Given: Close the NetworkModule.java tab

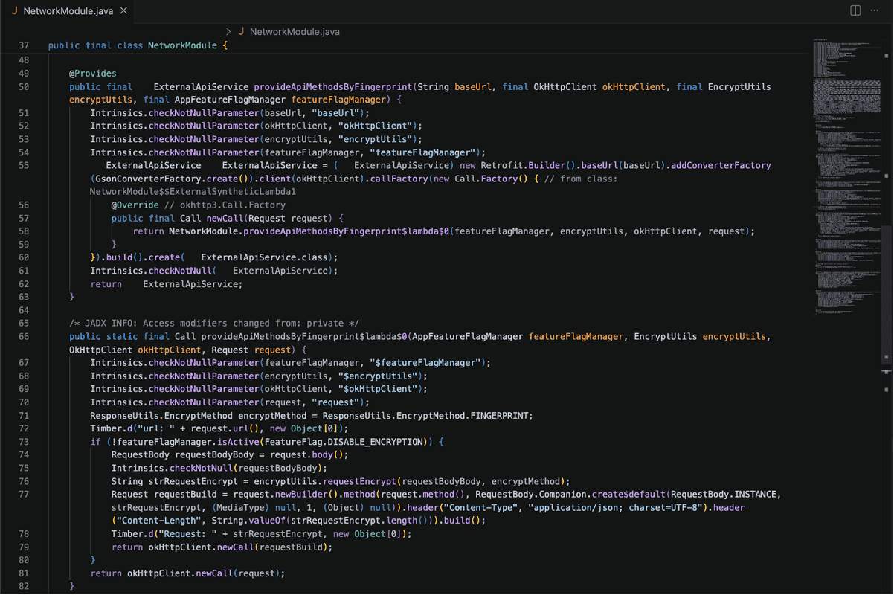Looking at the screenshot, I should [x=123, y=12].
